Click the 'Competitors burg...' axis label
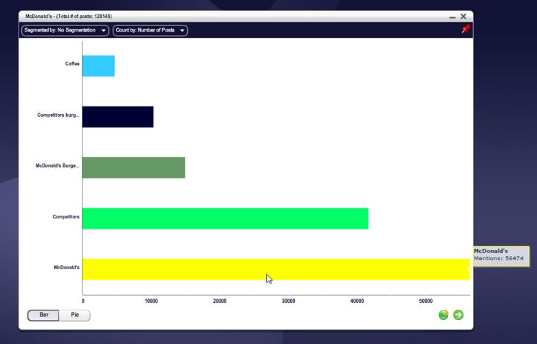This screenshot has width=537, height=344. [58, 115]
